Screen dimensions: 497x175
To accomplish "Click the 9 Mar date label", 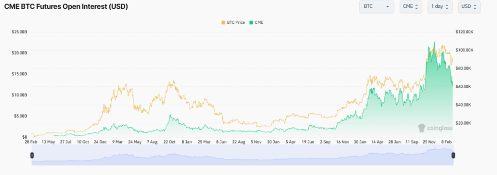I will click(x=117, y=142).
